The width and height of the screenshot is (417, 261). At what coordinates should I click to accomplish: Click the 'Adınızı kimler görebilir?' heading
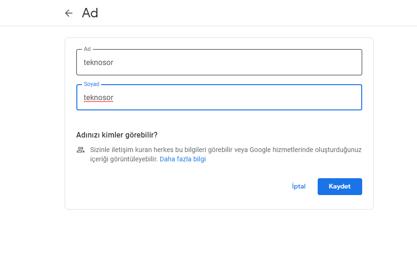pos(117,135)
